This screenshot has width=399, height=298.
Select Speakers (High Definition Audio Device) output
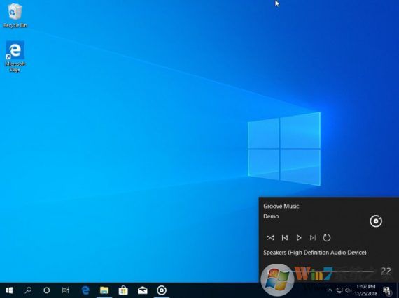tap(315, 253)
